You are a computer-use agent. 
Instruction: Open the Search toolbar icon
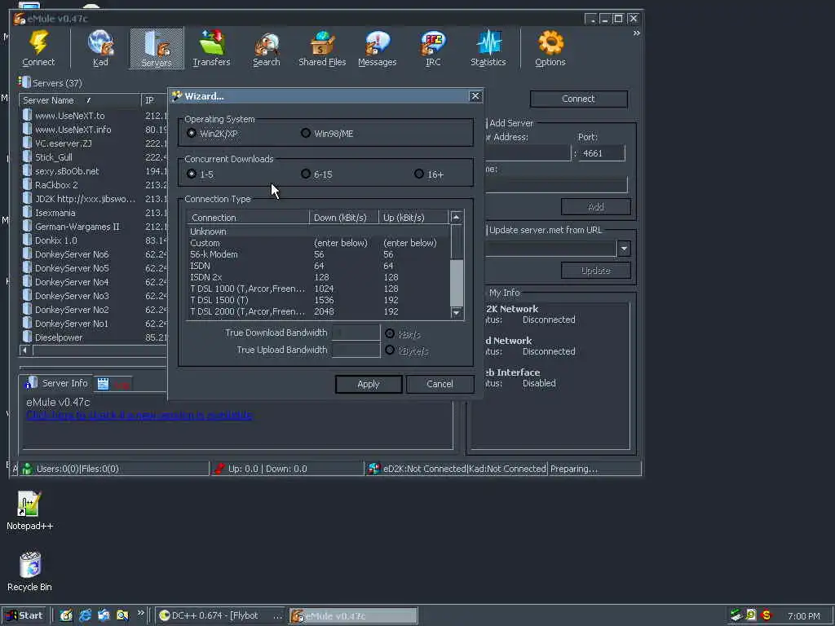pyautogui.click(x=267, y=44)
